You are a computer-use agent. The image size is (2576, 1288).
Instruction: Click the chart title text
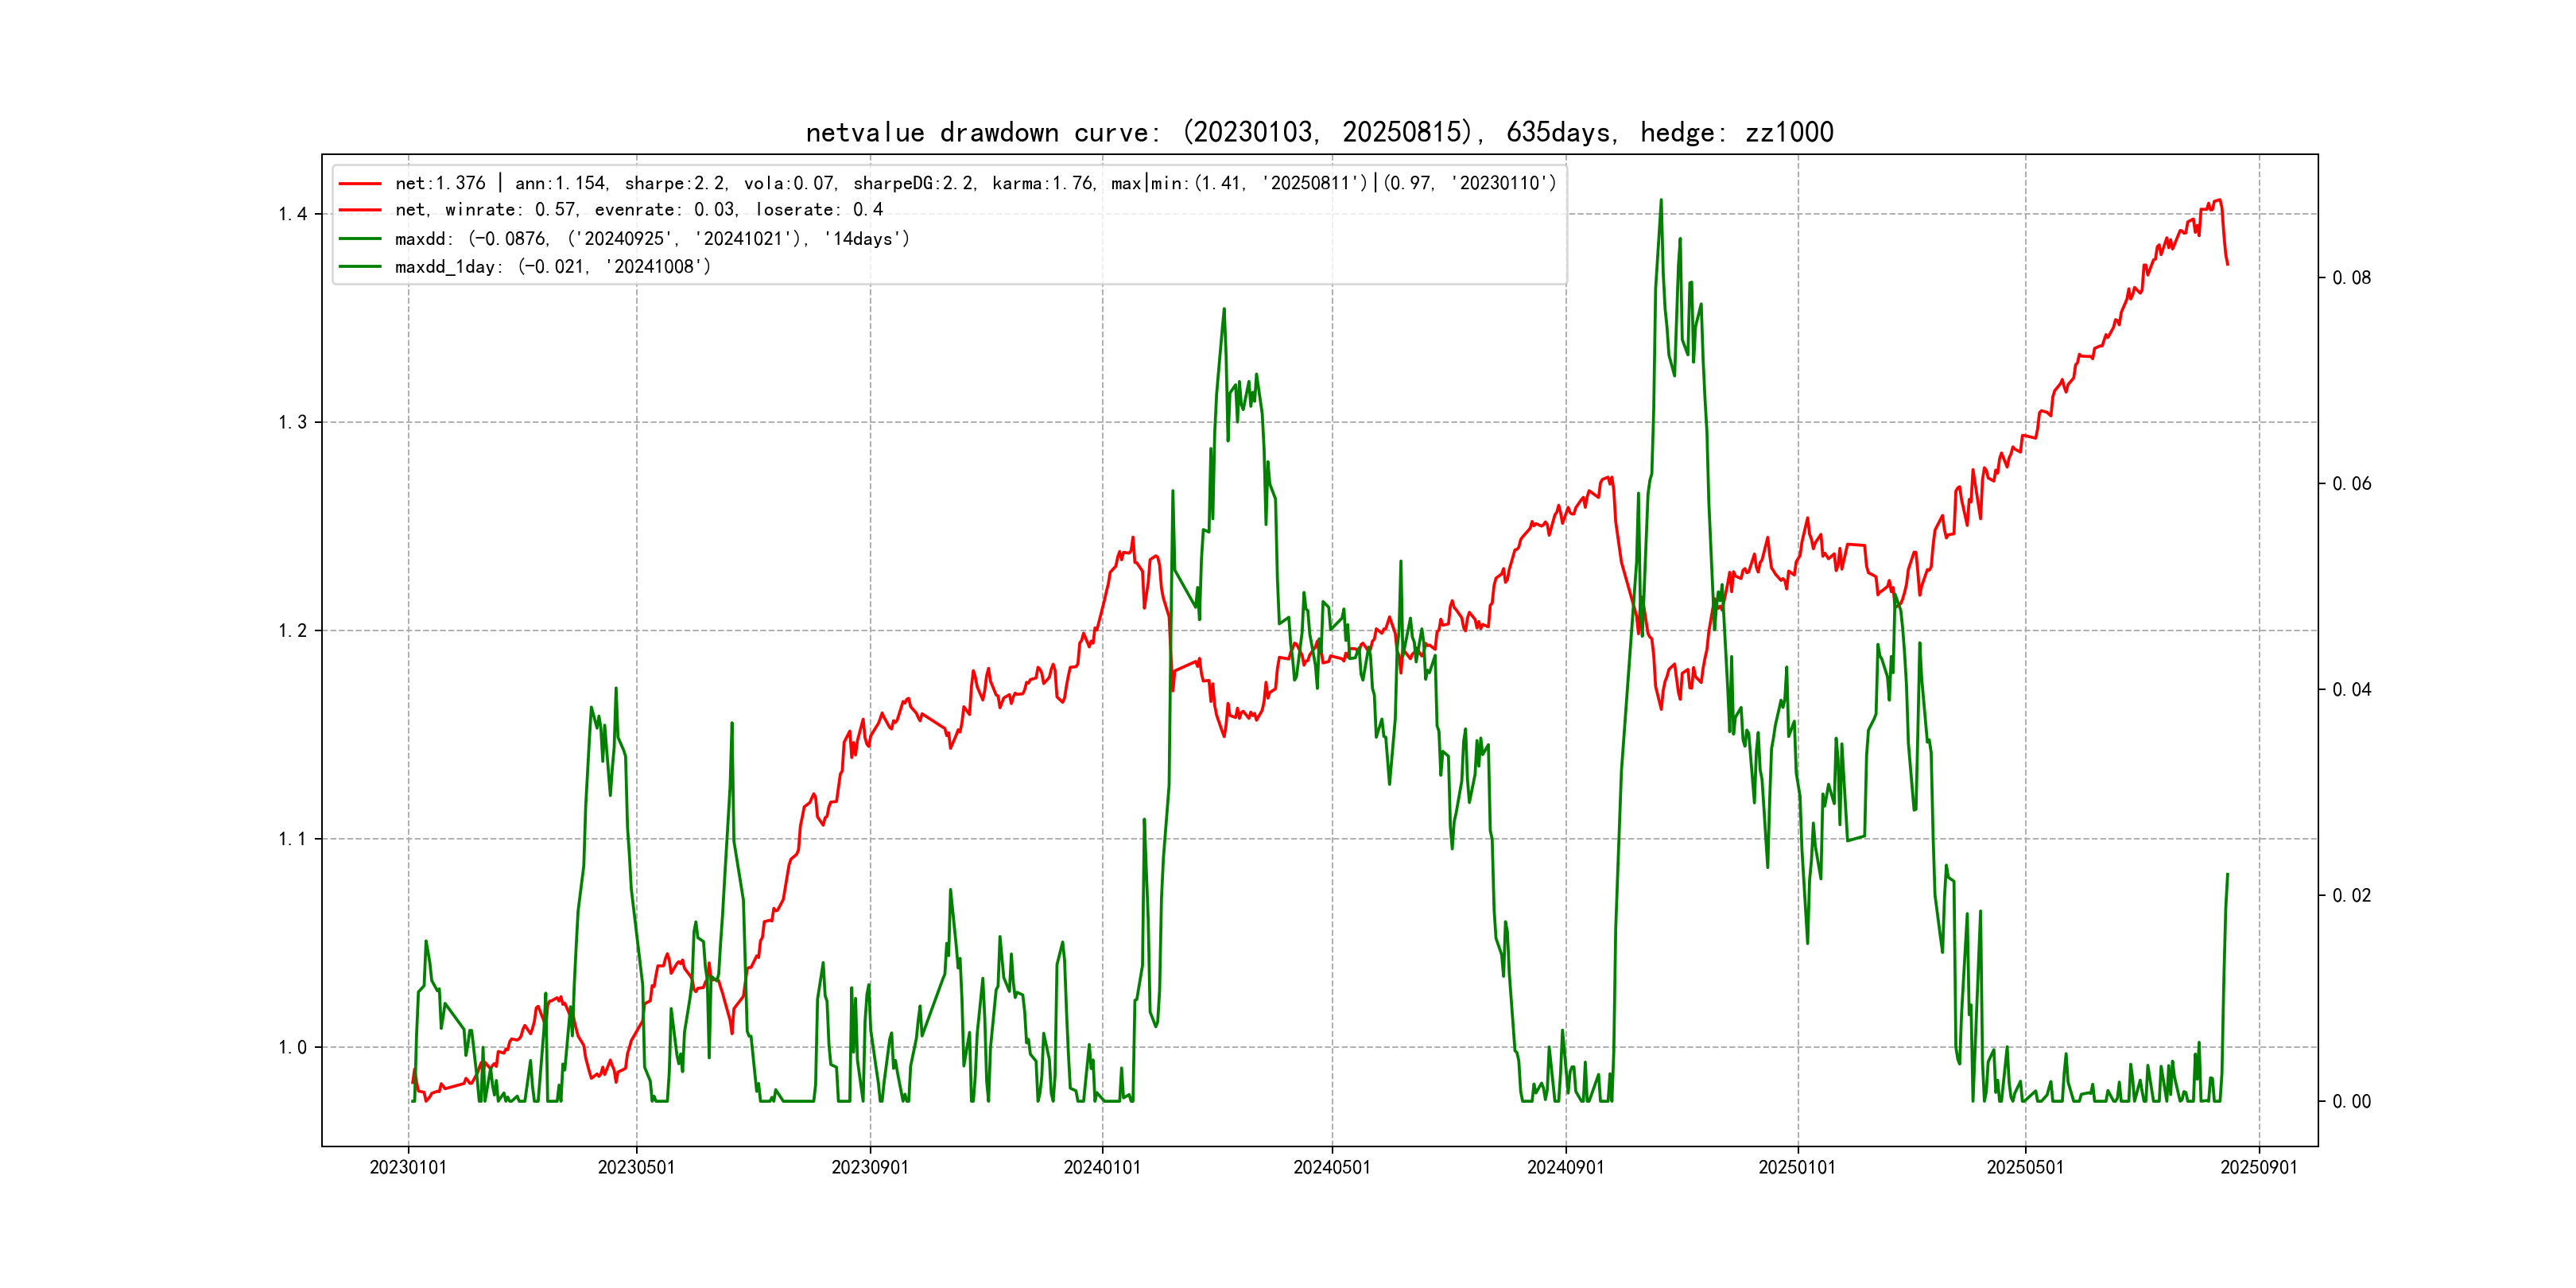1319,132
